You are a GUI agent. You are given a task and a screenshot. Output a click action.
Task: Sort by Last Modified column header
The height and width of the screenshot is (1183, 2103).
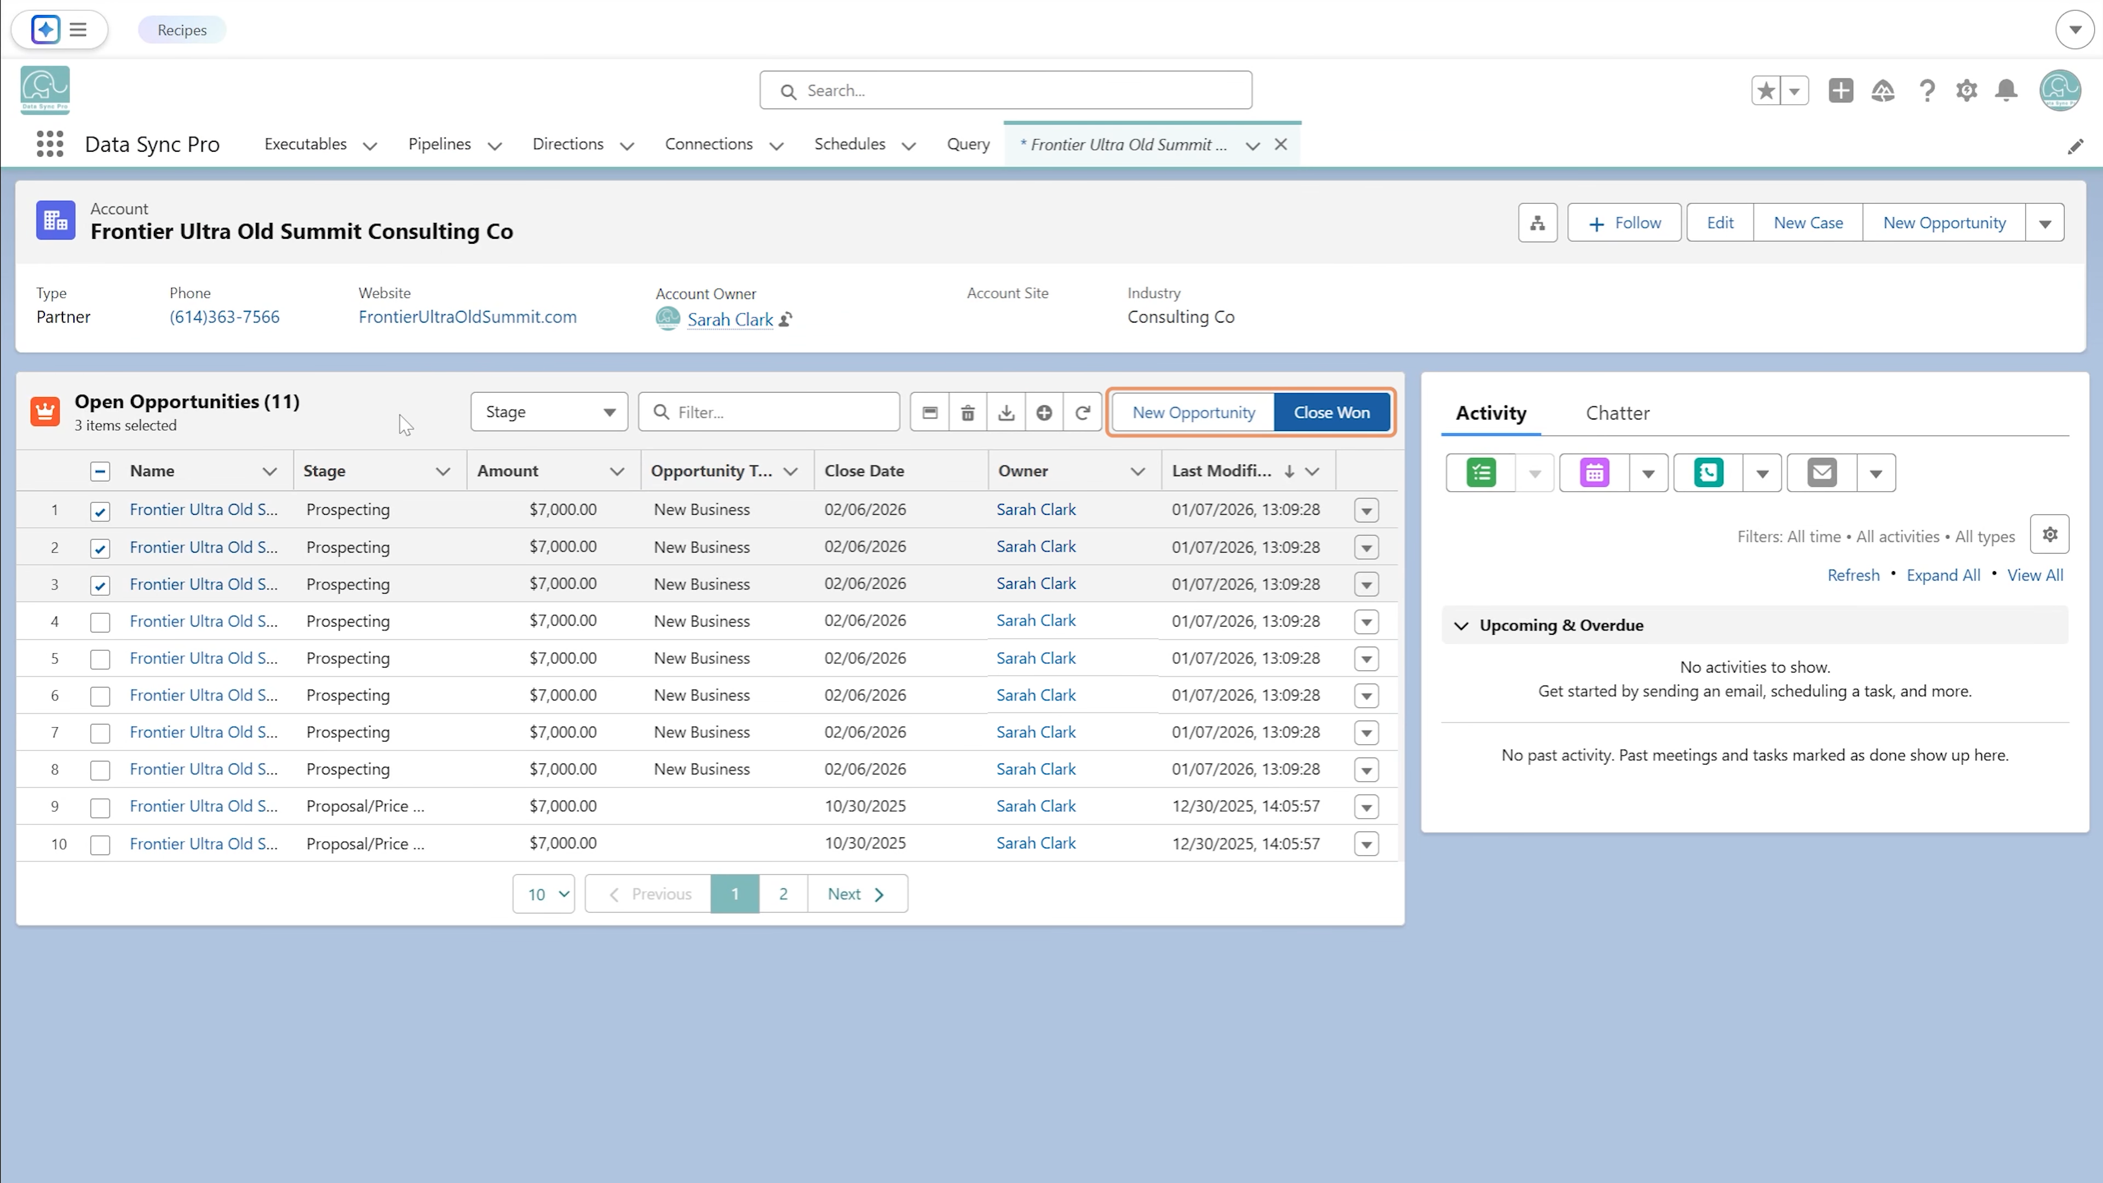pyautogui.click(x=1221, y=471)
